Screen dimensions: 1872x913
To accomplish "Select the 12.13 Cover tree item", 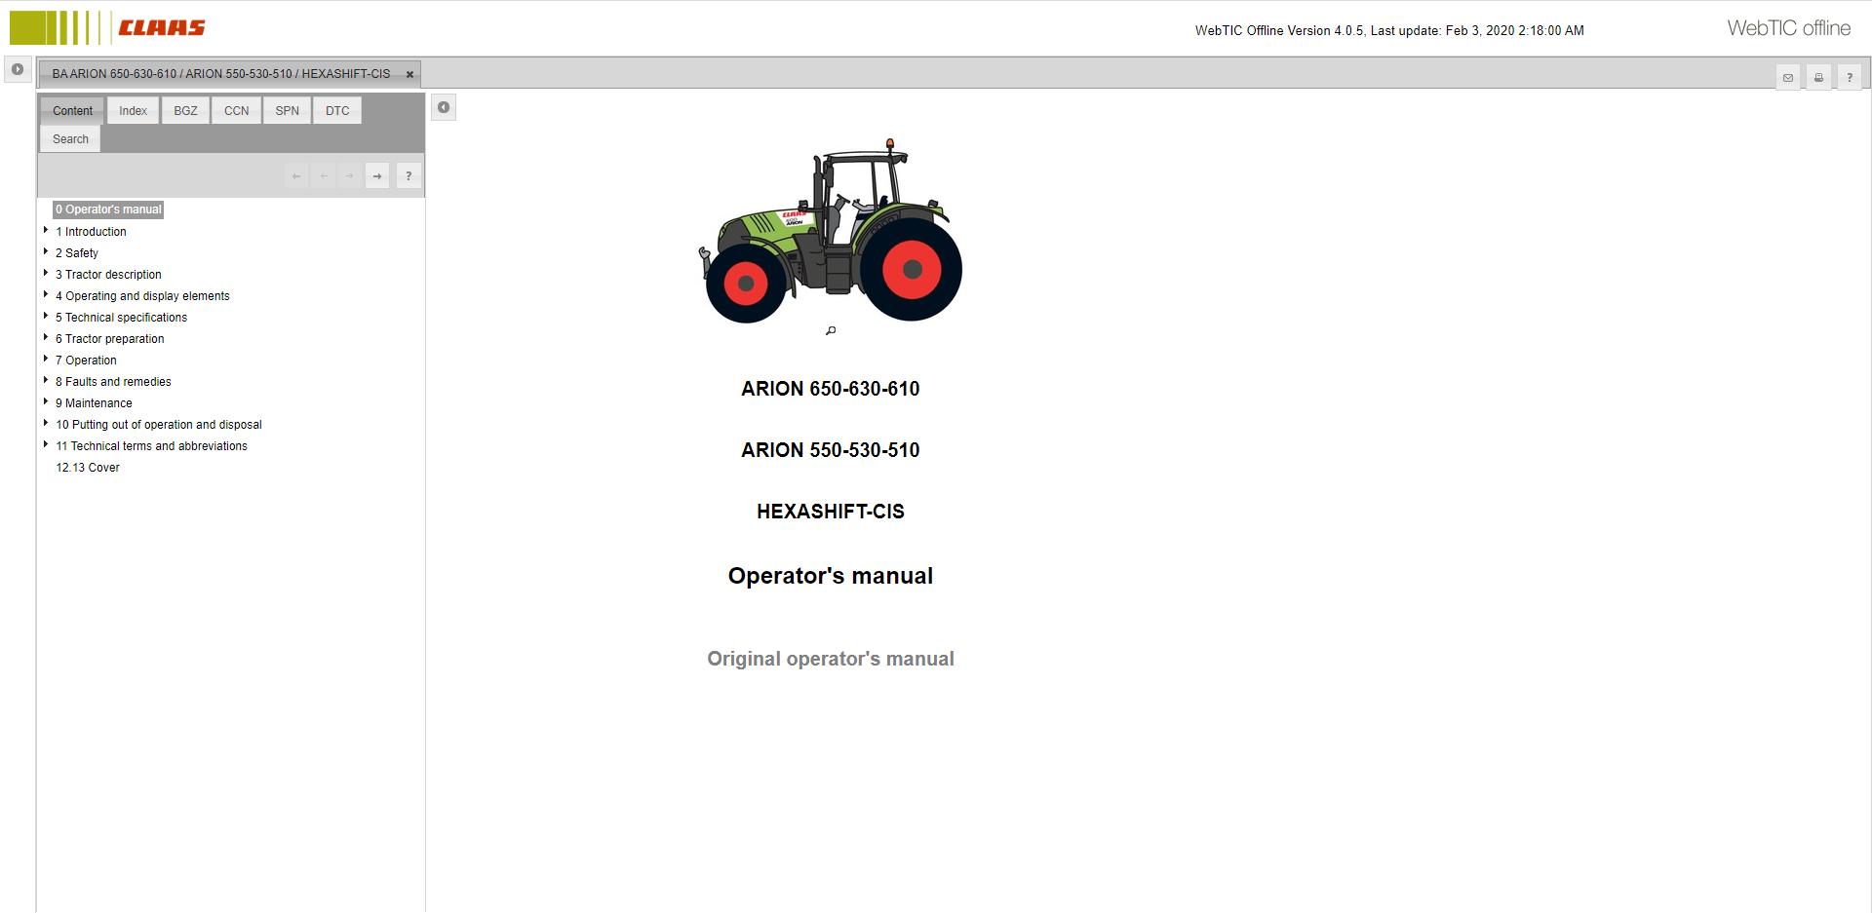I will [87, 468].
